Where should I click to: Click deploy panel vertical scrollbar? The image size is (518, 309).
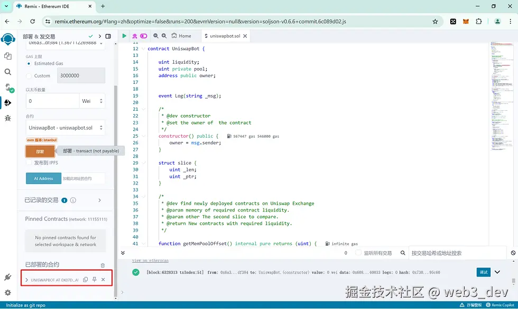tap(116, 191)
